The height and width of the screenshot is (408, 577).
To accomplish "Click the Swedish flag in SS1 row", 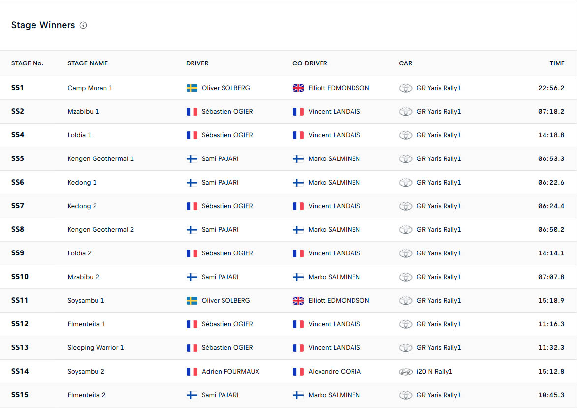I will (x=192, y=88).
